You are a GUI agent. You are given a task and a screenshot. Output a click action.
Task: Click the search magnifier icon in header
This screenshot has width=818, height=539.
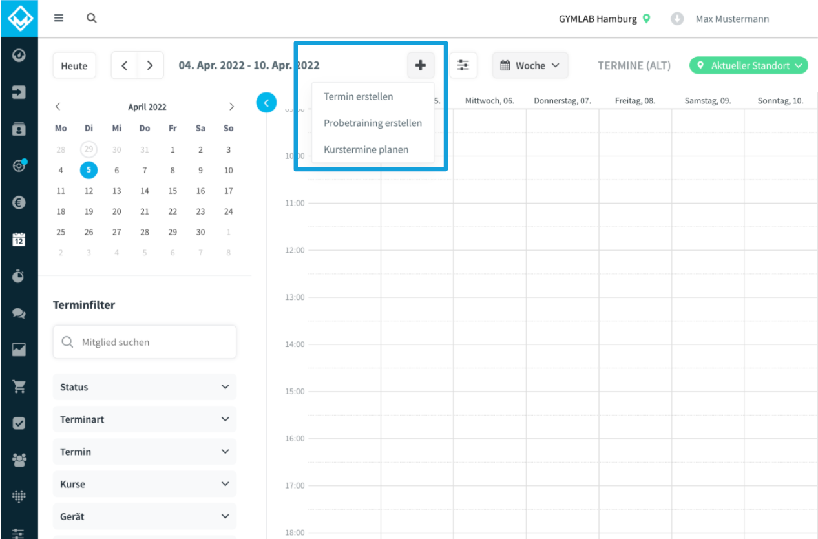(92, 19)
